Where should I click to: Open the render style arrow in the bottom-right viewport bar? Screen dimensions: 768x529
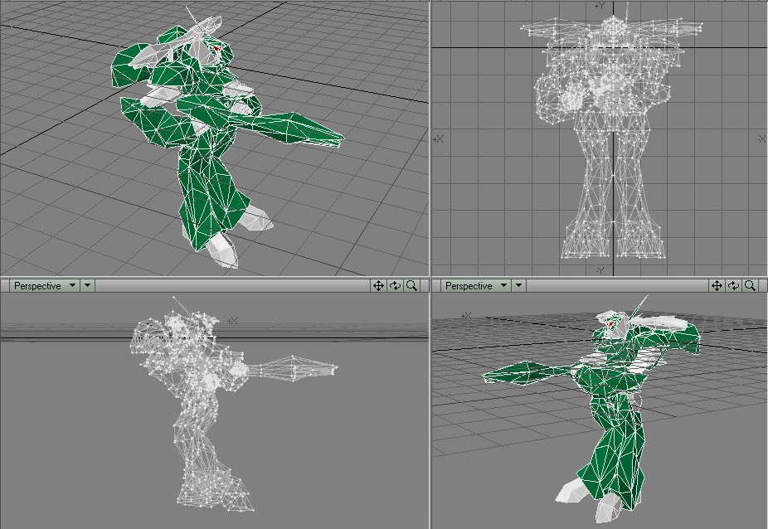(518, 285)
